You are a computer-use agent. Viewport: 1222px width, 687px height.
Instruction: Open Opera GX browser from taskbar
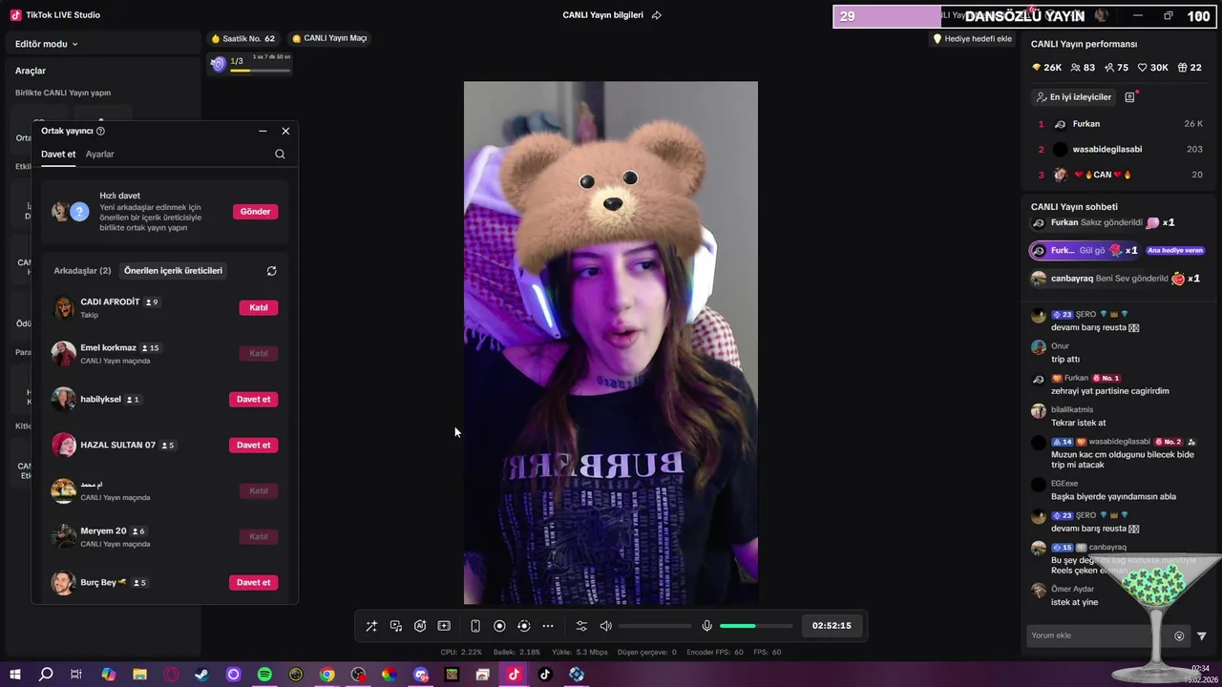(x=171, y=675)
